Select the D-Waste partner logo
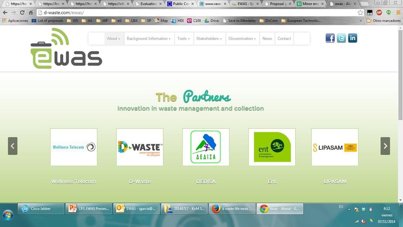 [140, 147]
